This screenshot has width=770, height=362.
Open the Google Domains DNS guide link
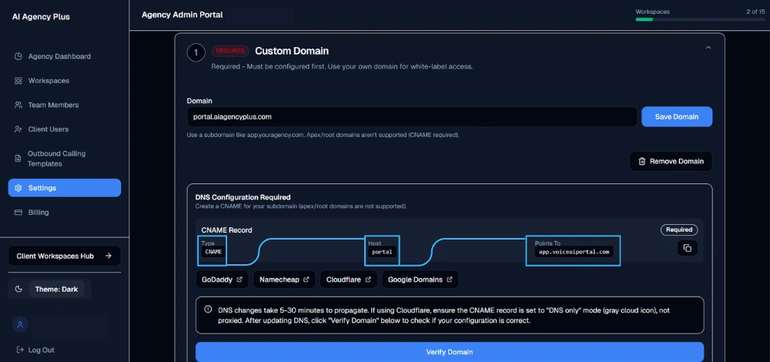[420, 280]
